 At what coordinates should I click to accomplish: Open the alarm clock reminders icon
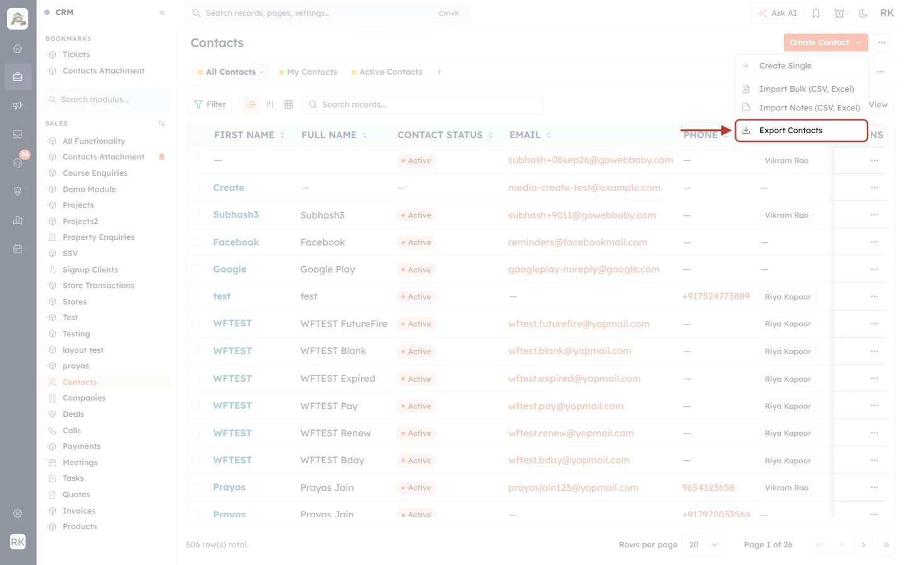(839, 13)
